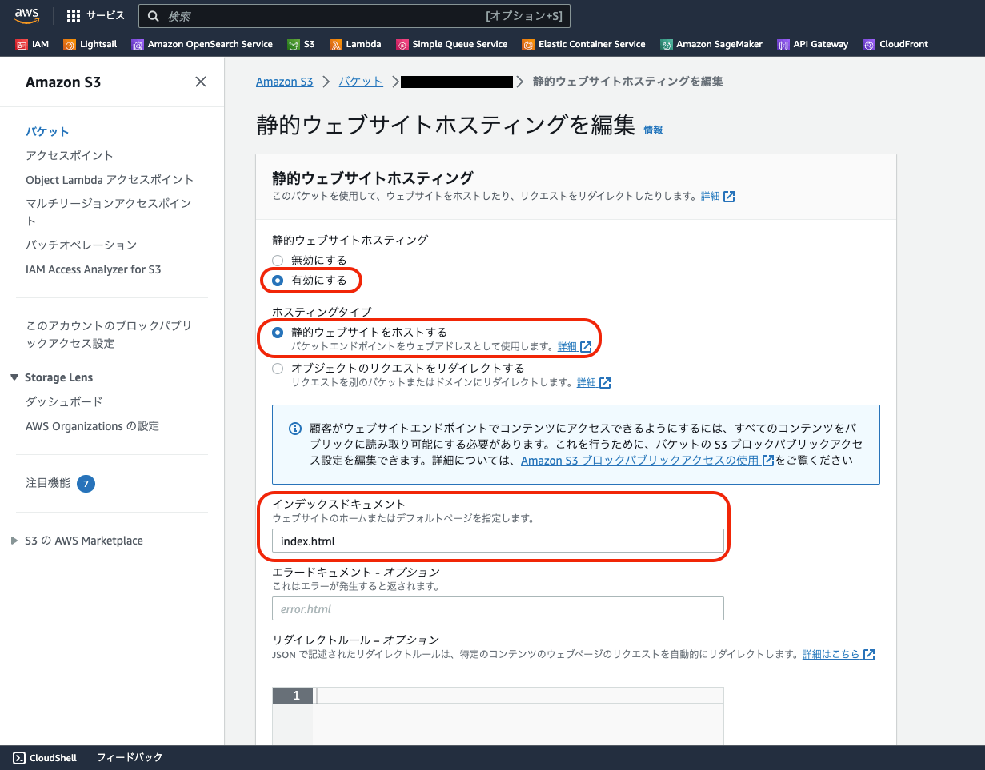
Task: Select the 無効にする radio button
Action: 278,260
